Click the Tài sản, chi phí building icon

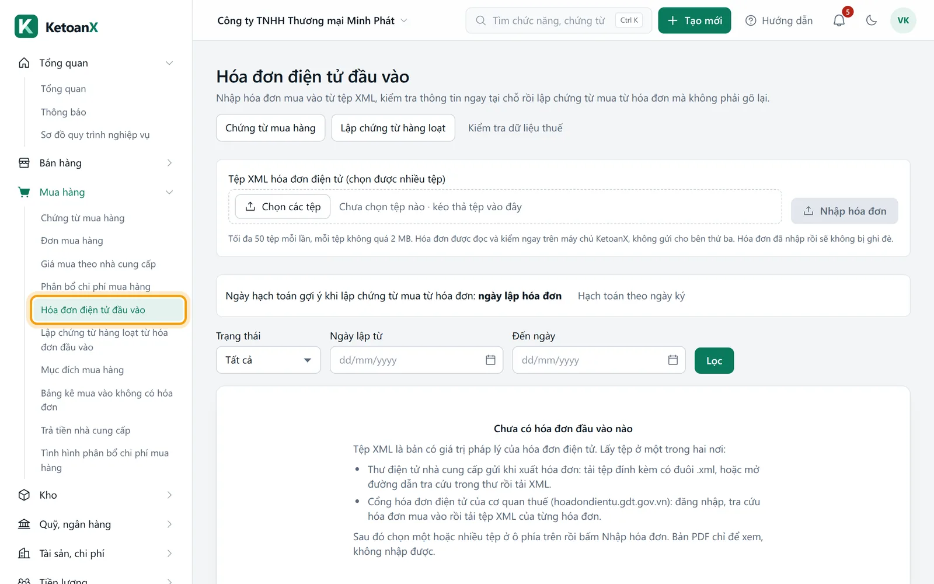point(24,554)
